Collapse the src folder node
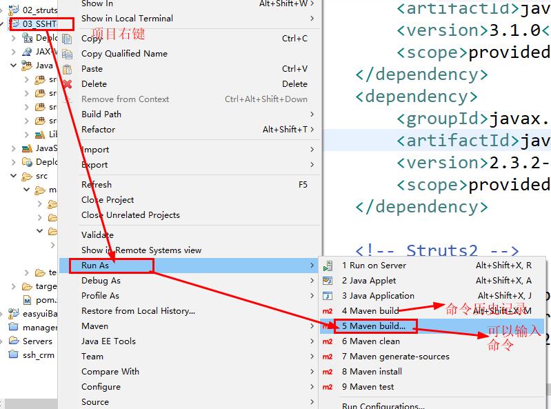This screenshot has width=551, height=409. coord(13,176)
